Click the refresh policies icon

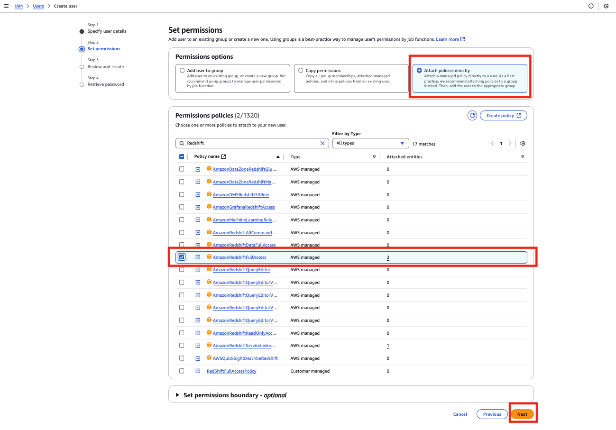472,116
